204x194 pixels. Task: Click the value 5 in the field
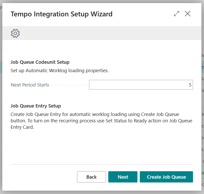pyautogui.click(x=190, y=85)
